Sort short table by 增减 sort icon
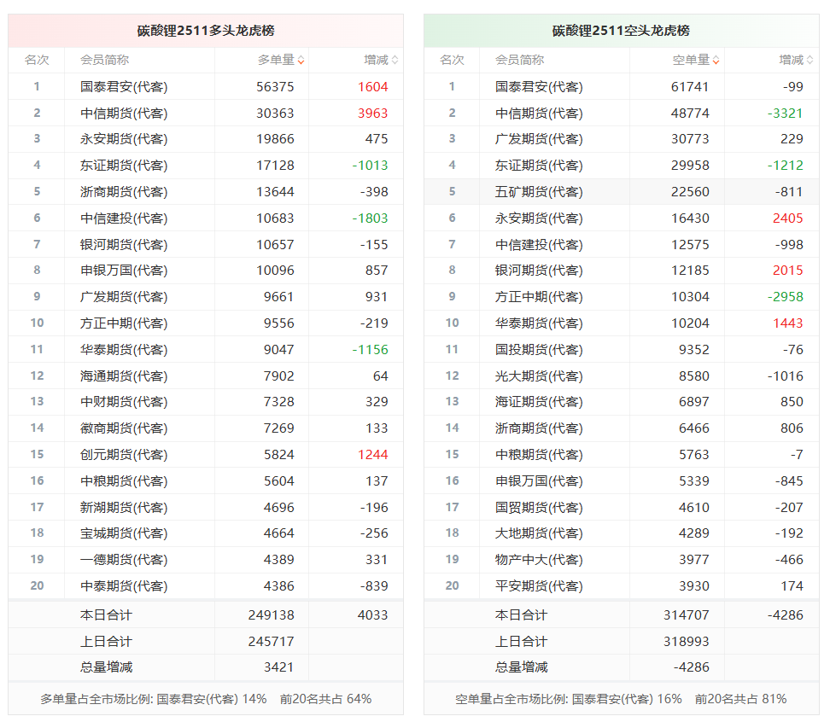Screen dimensions: 830x722 [810, 61]
